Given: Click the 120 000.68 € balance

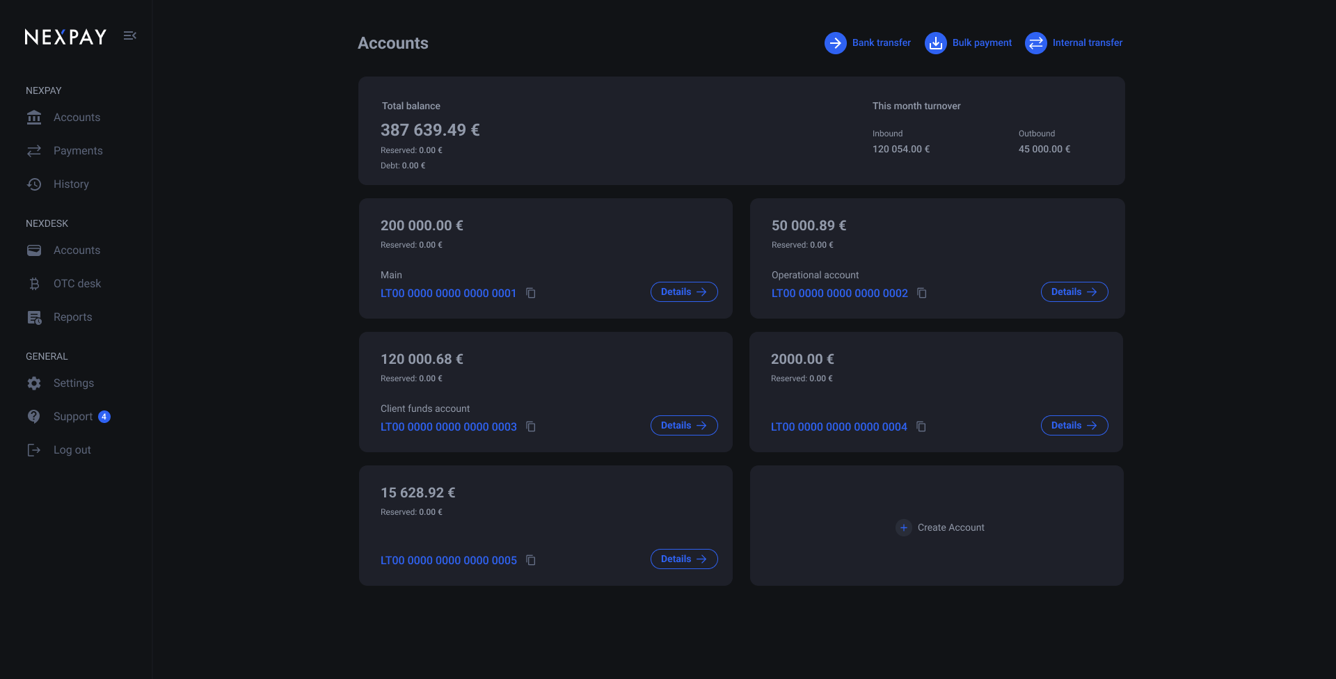Looking at the screenshot, I should 422,359.
